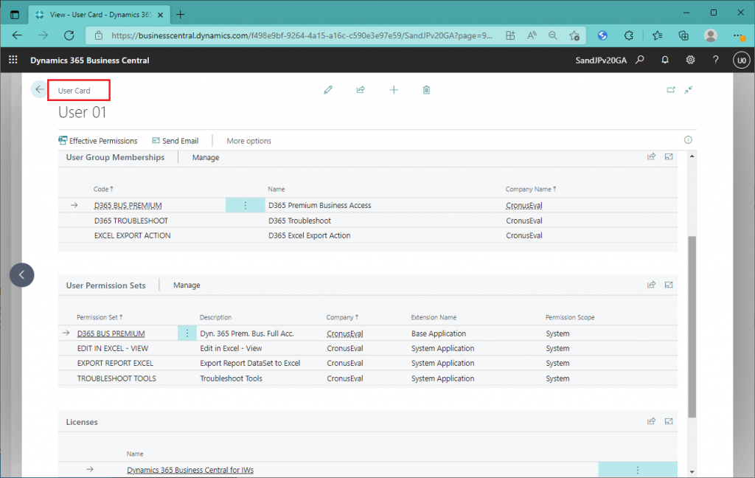The image size is (755, 478).
Task: Open CronusEval link in D365 BUS PREMIUM group row
Action: [x=524, y=205]
